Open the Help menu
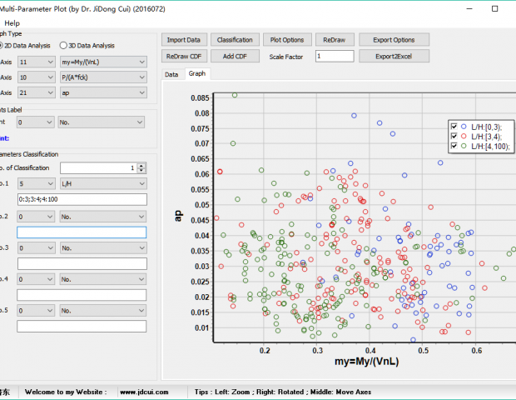The image size is (516, 400). coord(12,22)
